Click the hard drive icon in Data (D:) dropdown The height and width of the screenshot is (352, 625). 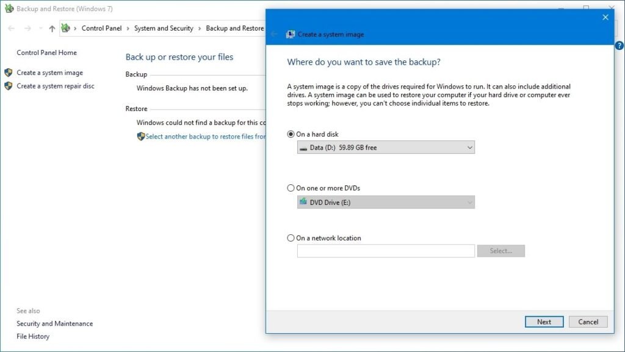pyautogui.click(x=303, y=148)
